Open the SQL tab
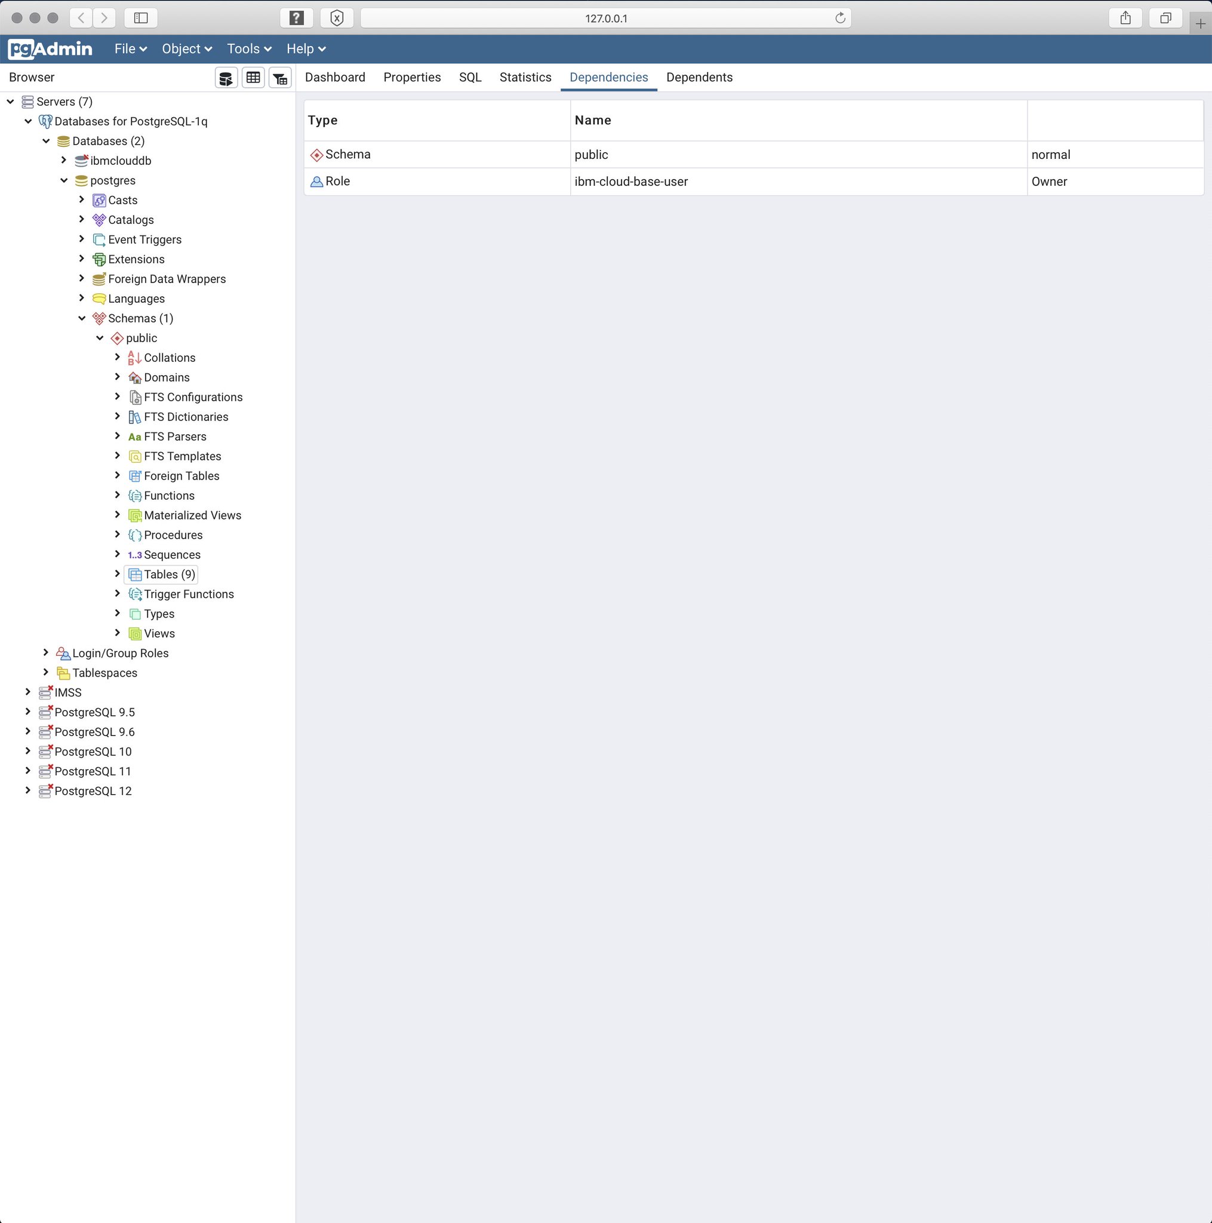Image resolution: width=1212 pixels, height=1223 pixels. pos(470,77)
